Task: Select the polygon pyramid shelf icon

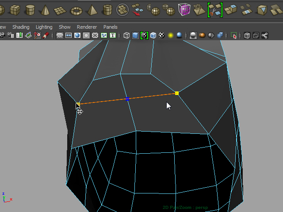Action: tap(92, 9)
